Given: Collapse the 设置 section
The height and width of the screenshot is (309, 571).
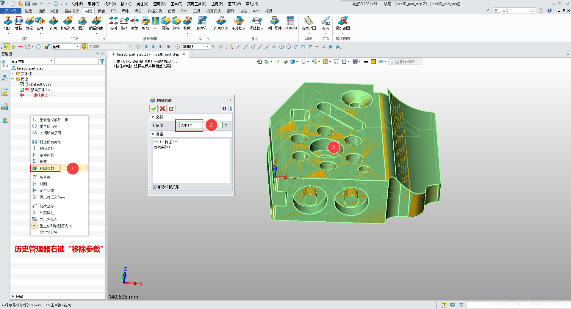Looking at the screenshot, I should pyautogui.click(x=153, y=134).
